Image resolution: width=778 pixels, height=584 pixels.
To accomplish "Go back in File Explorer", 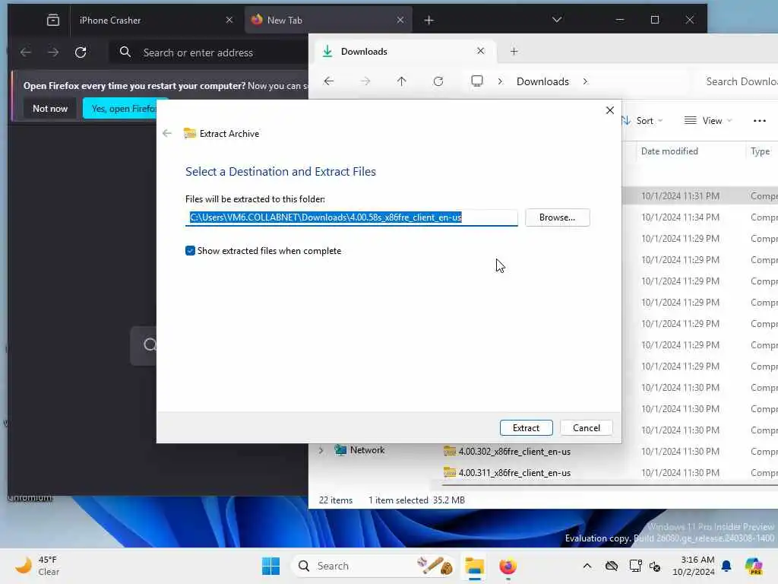I will coord(328,81).
